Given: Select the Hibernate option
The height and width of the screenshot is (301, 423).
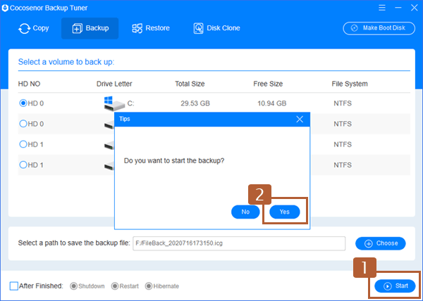Looking at the screenshot, I should pyautogui.click(x=148, y=286).
